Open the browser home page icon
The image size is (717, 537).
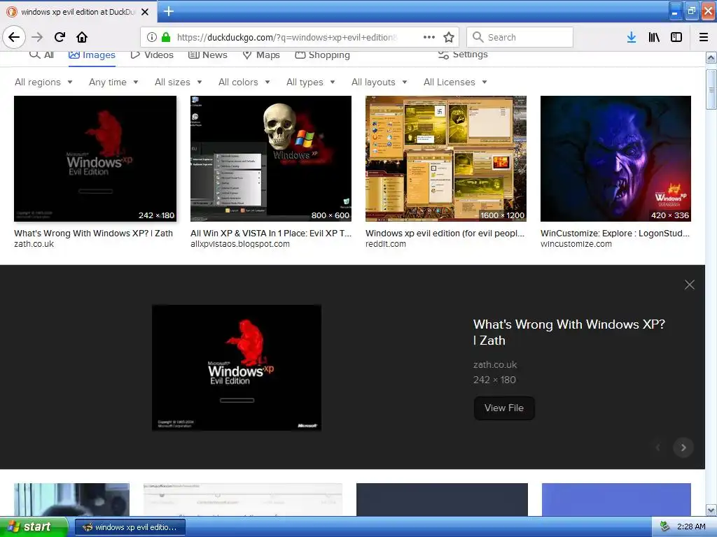82,37
